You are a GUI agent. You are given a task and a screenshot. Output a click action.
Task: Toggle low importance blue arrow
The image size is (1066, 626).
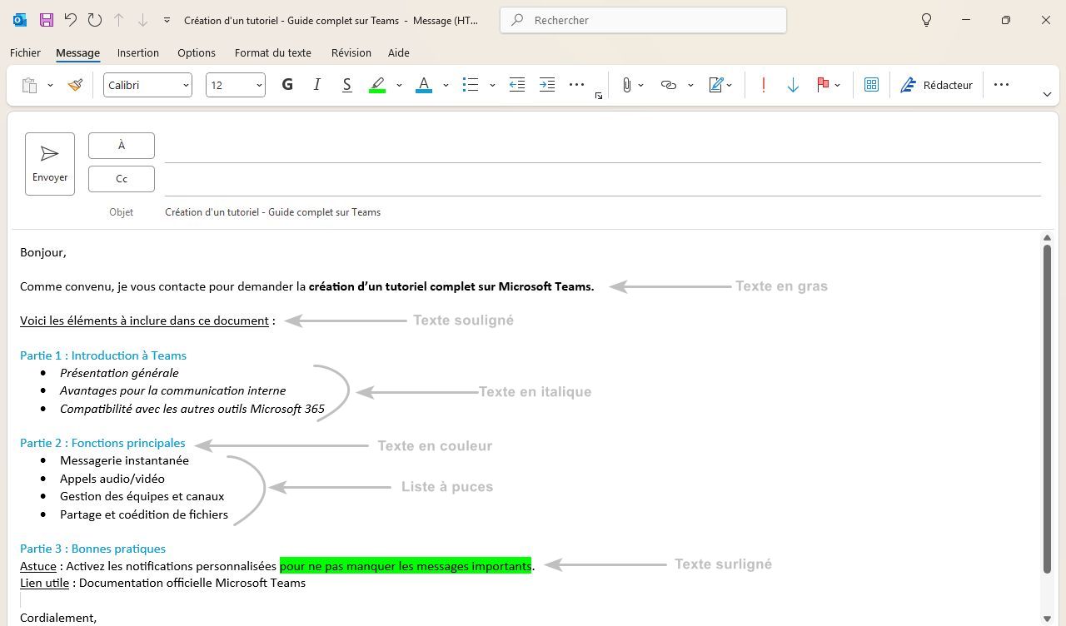(793, 85)
